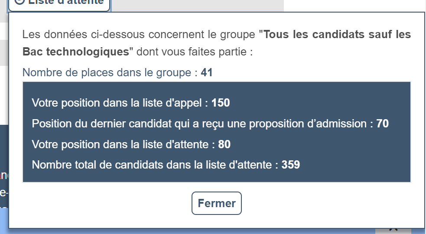Click the bold "Tous les candidats sauf les" text
Viewport: 426px width, 234px height.
337,34
